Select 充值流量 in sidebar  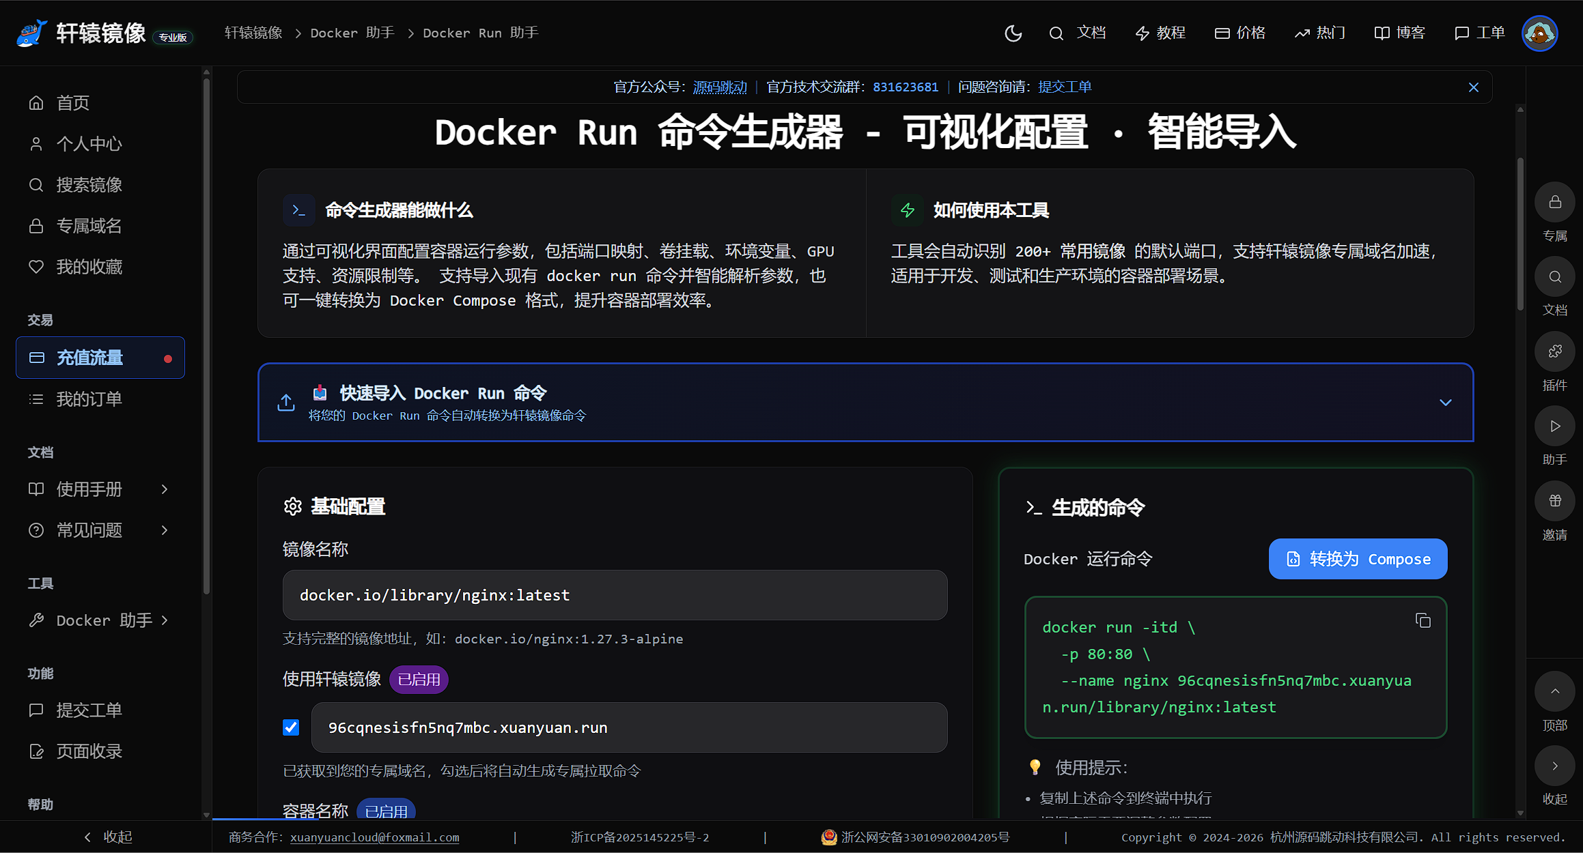[100, 358]
